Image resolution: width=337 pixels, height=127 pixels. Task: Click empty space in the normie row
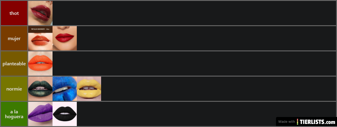[x=219, y=89]
